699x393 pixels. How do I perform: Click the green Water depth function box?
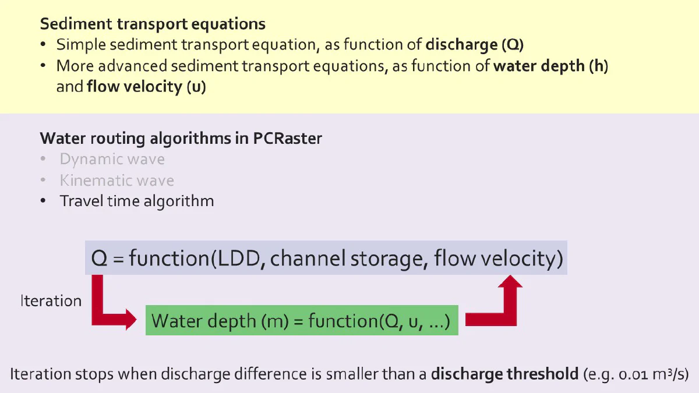pos(302,320)
